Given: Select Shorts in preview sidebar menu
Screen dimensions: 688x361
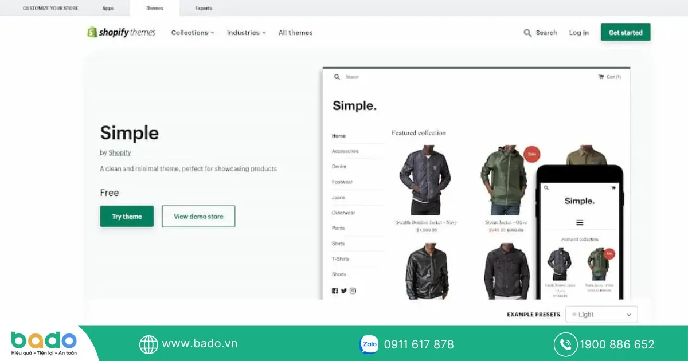Looking at the screenshot, I should [339, 274].
